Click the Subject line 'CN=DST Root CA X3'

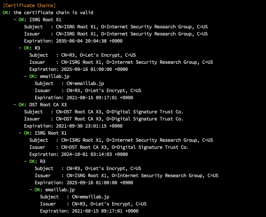tap(104, 112)
